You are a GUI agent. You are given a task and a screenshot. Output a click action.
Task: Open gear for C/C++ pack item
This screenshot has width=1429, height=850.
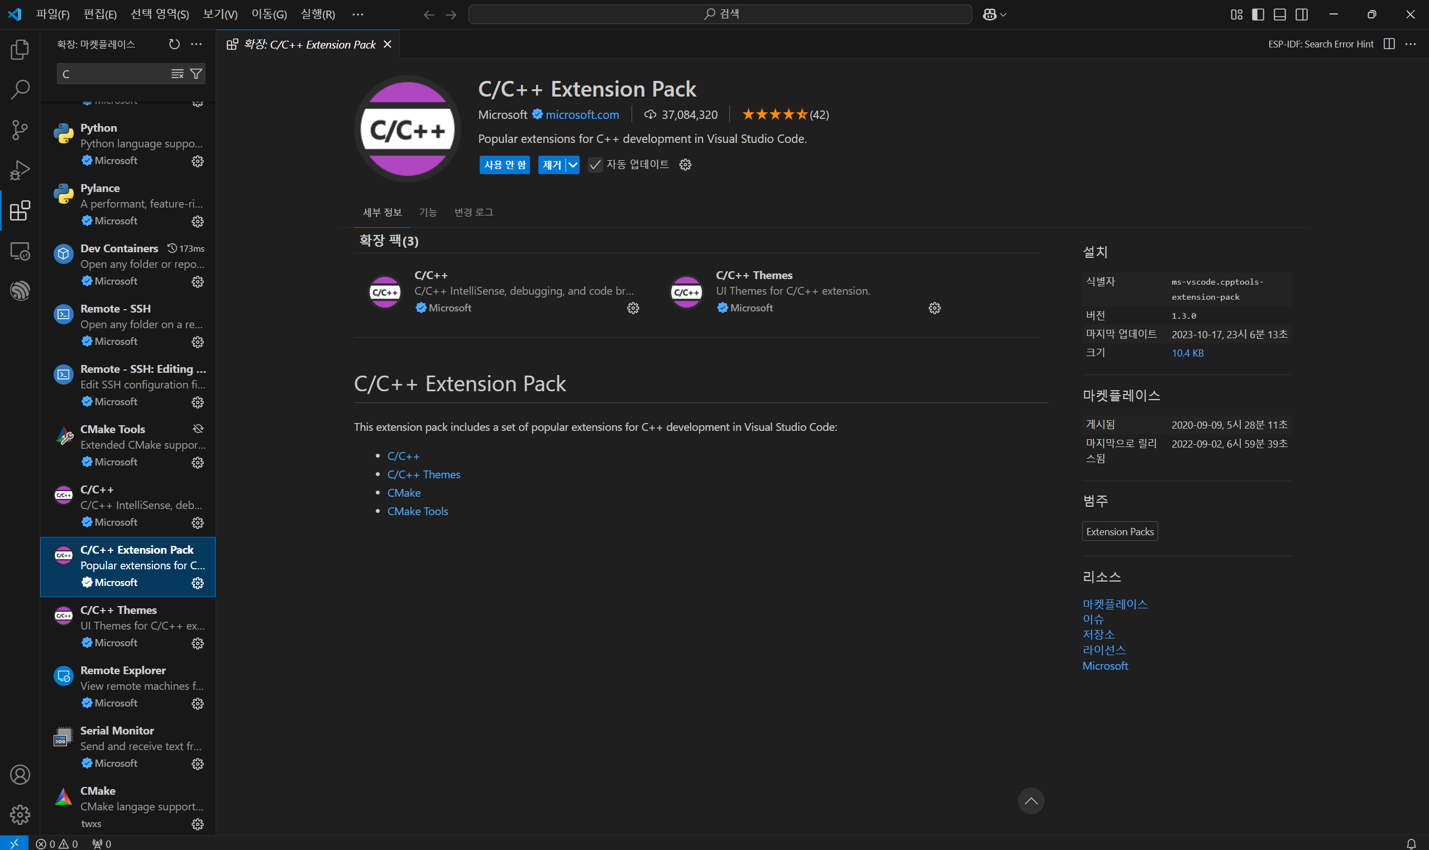(x=633, y=308)
